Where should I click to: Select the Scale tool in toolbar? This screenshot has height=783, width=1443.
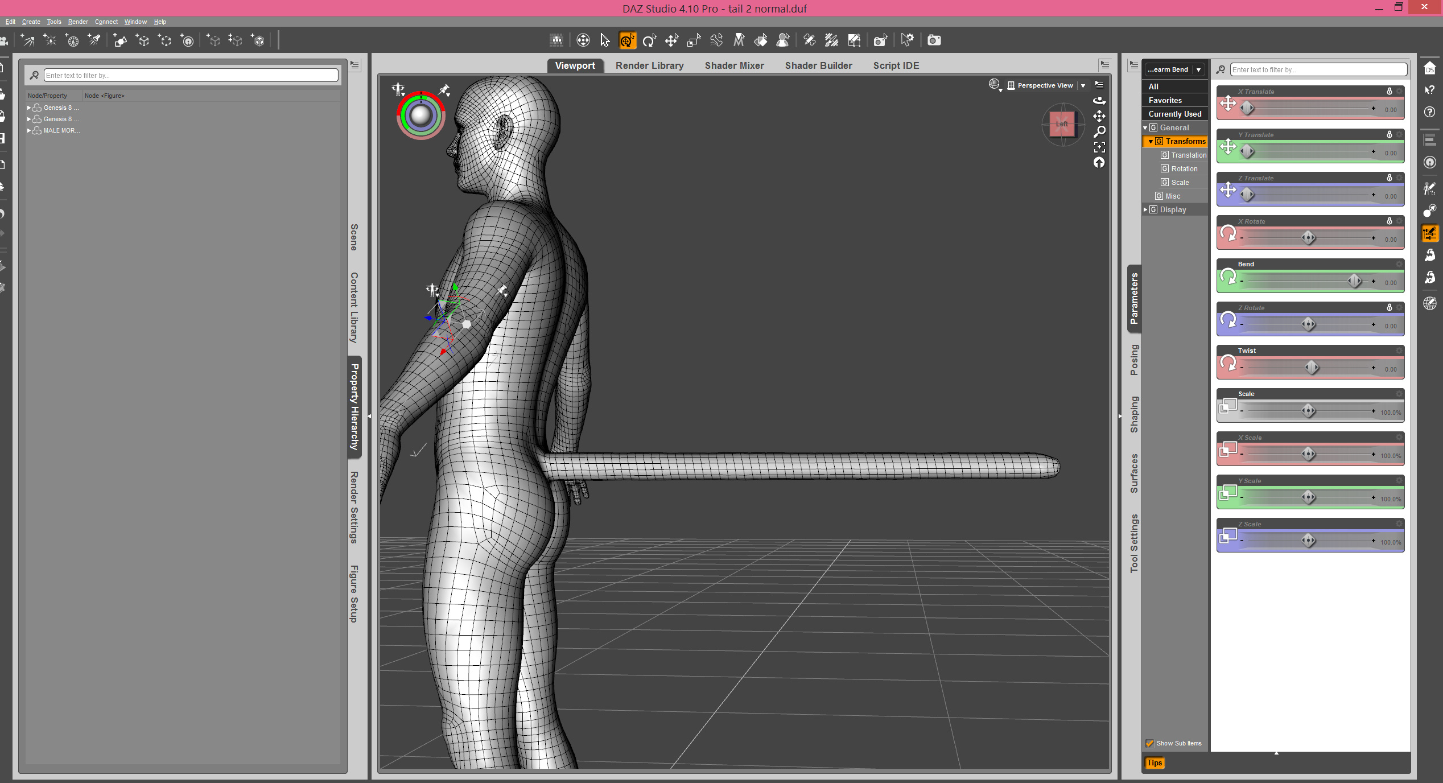pos(694,40)
